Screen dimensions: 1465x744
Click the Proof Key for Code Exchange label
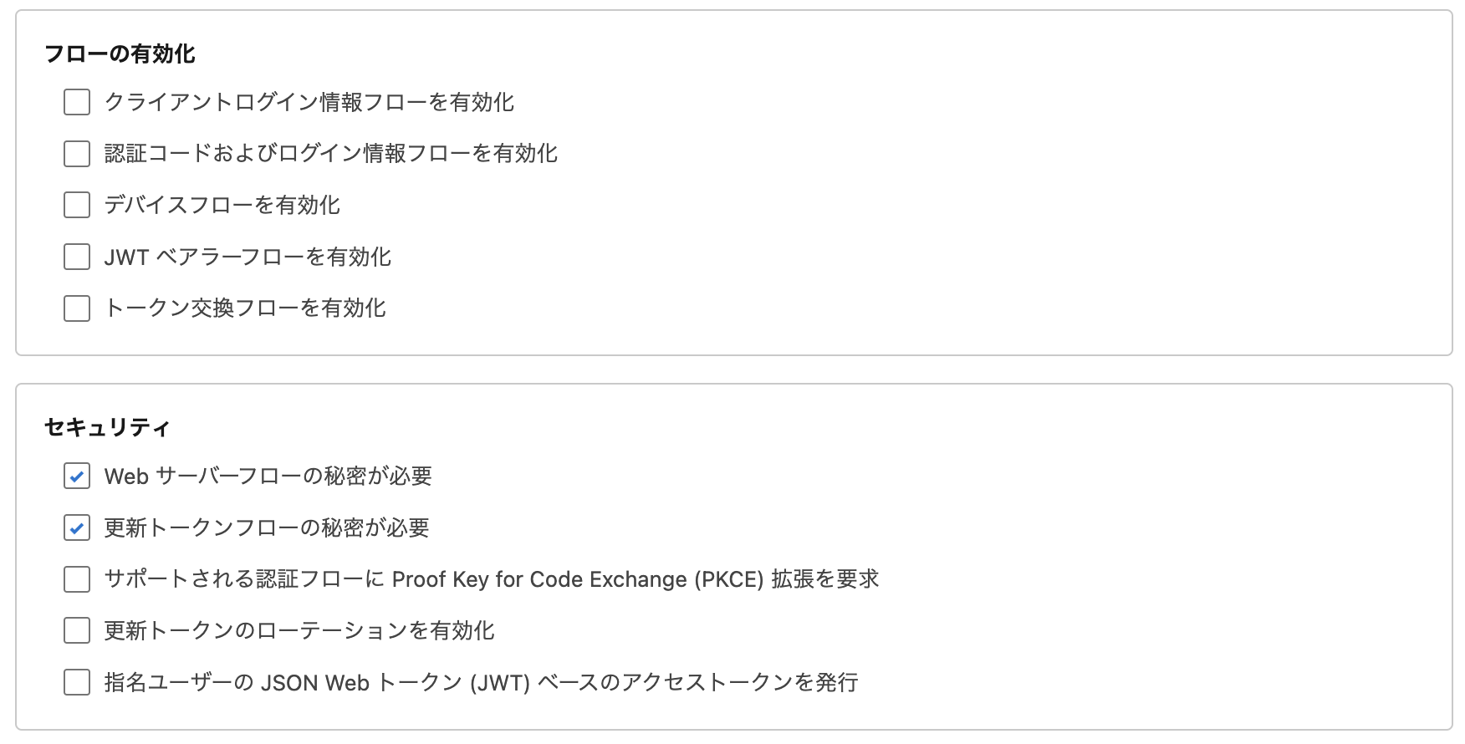coord(491,579)
